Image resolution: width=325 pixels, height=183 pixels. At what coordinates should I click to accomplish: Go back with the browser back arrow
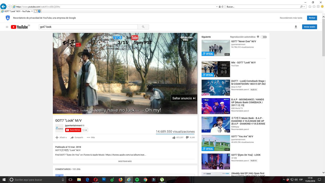tap(4, 7)
